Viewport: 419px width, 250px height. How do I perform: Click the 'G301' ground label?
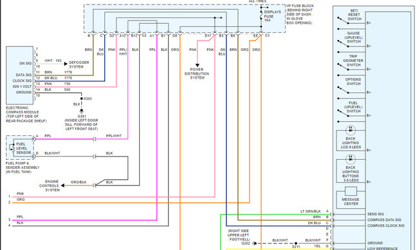[82, 117]
